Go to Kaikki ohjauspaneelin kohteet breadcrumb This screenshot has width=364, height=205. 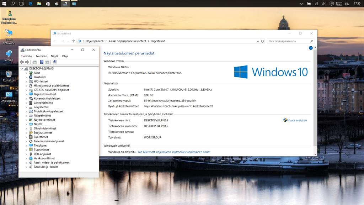[128, 41]
